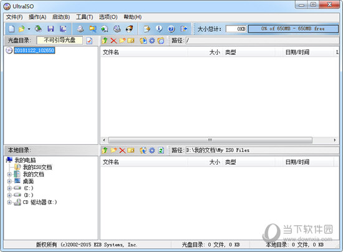This screenshot has width=343, height=252.
Task: Click the rename icon in disc panel toolbar
Action: click(131, 41)
